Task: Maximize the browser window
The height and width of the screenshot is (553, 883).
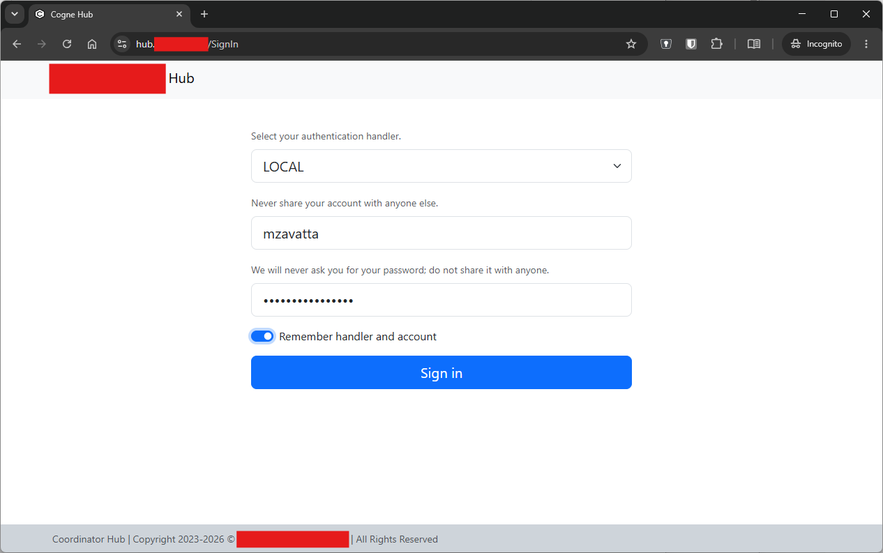Action: [x=834, y=14]
